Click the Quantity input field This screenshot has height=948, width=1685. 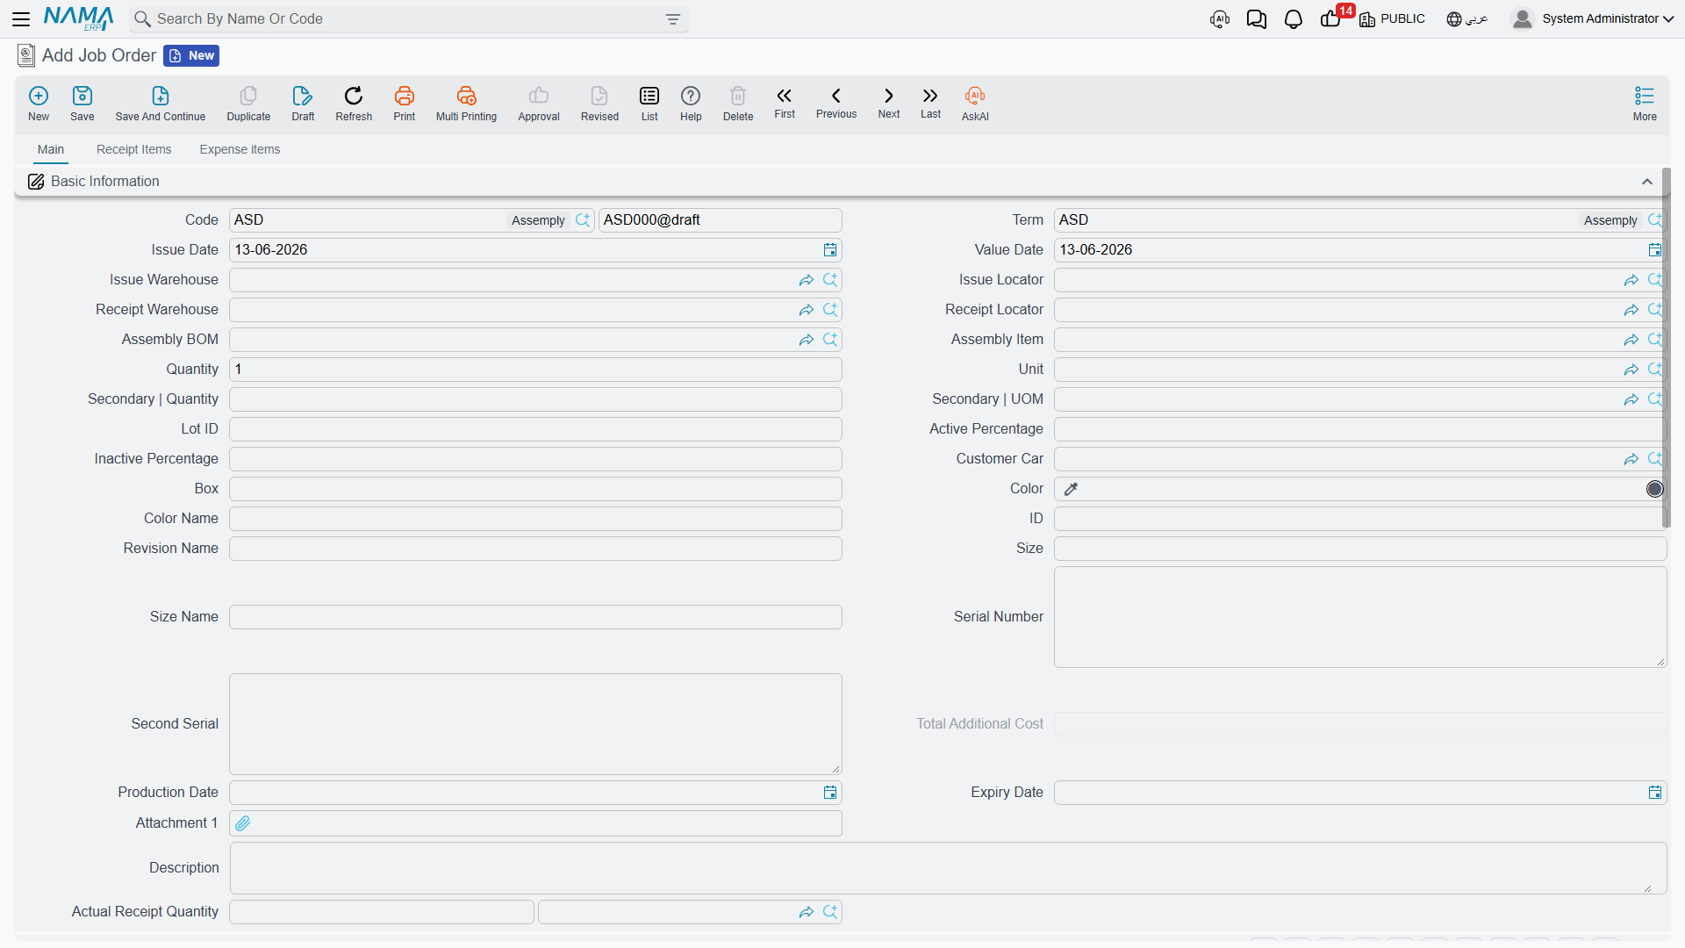click(x=535, y=370)
